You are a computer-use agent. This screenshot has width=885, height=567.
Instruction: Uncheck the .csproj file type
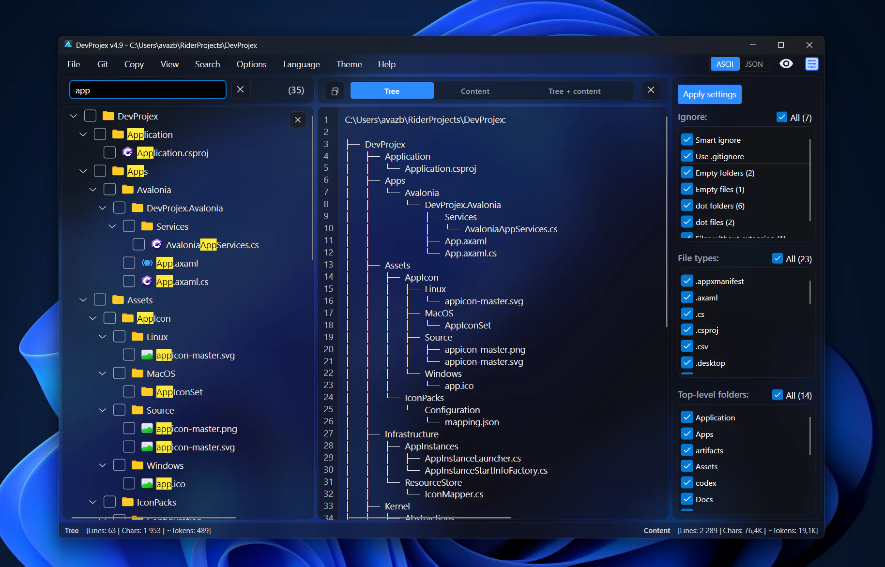click(x=687, y=330)
